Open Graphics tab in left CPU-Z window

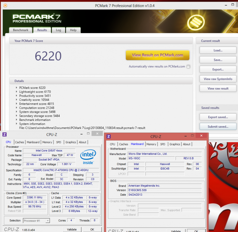coord(71,142)
